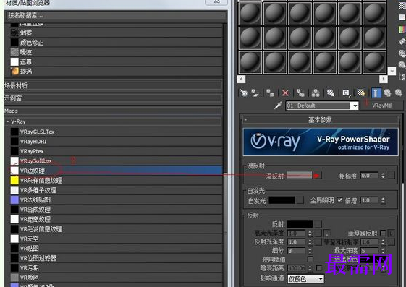
Task: Click the diffuse map button next to 漫反射 swatch
Action: point(317,176)
